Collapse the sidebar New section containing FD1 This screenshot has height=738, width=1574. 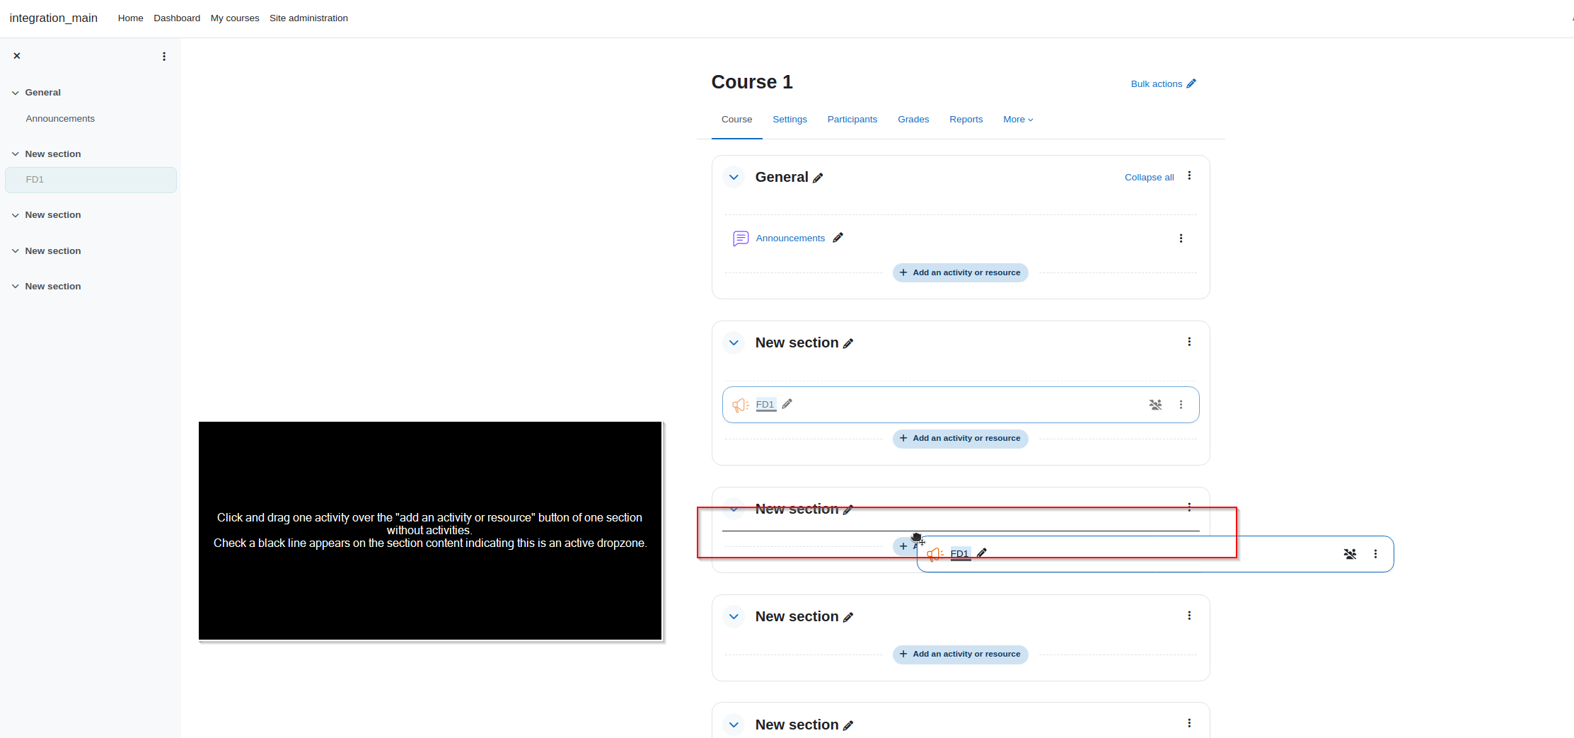(x=15, y=154)
